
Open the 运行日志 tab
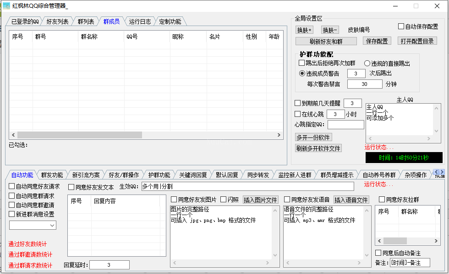pyautogui.click(x=140, y=21)
